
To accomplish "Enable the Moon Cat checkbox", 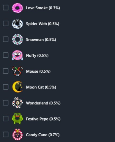I will click(x=6, y=87).
